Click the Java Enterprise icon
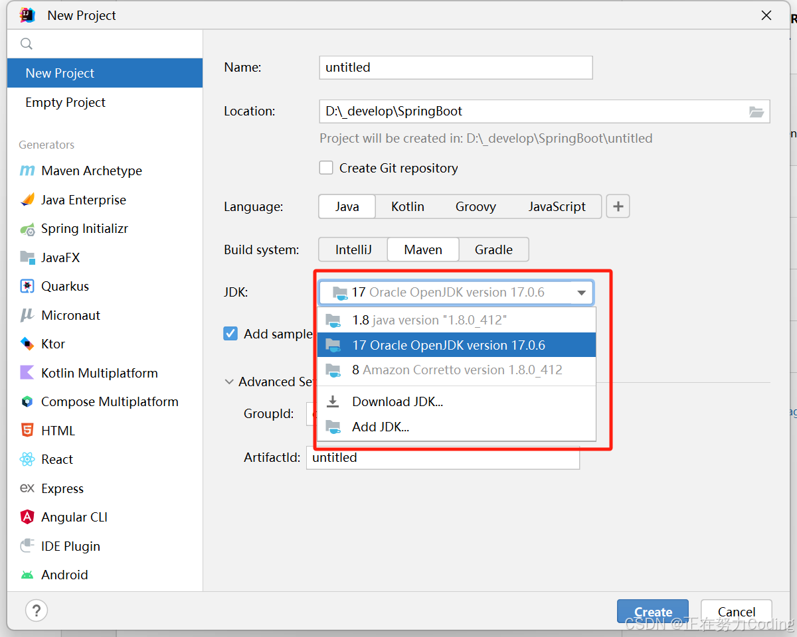Image resolution: width=797 pixels, height=637 pixels. (x=27, y=200)
